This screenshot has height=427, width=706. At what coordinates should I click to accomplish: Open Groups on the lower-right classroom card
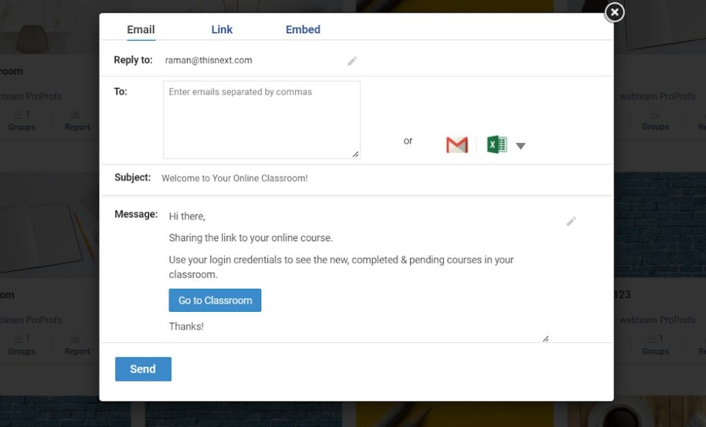pos(655,344)
